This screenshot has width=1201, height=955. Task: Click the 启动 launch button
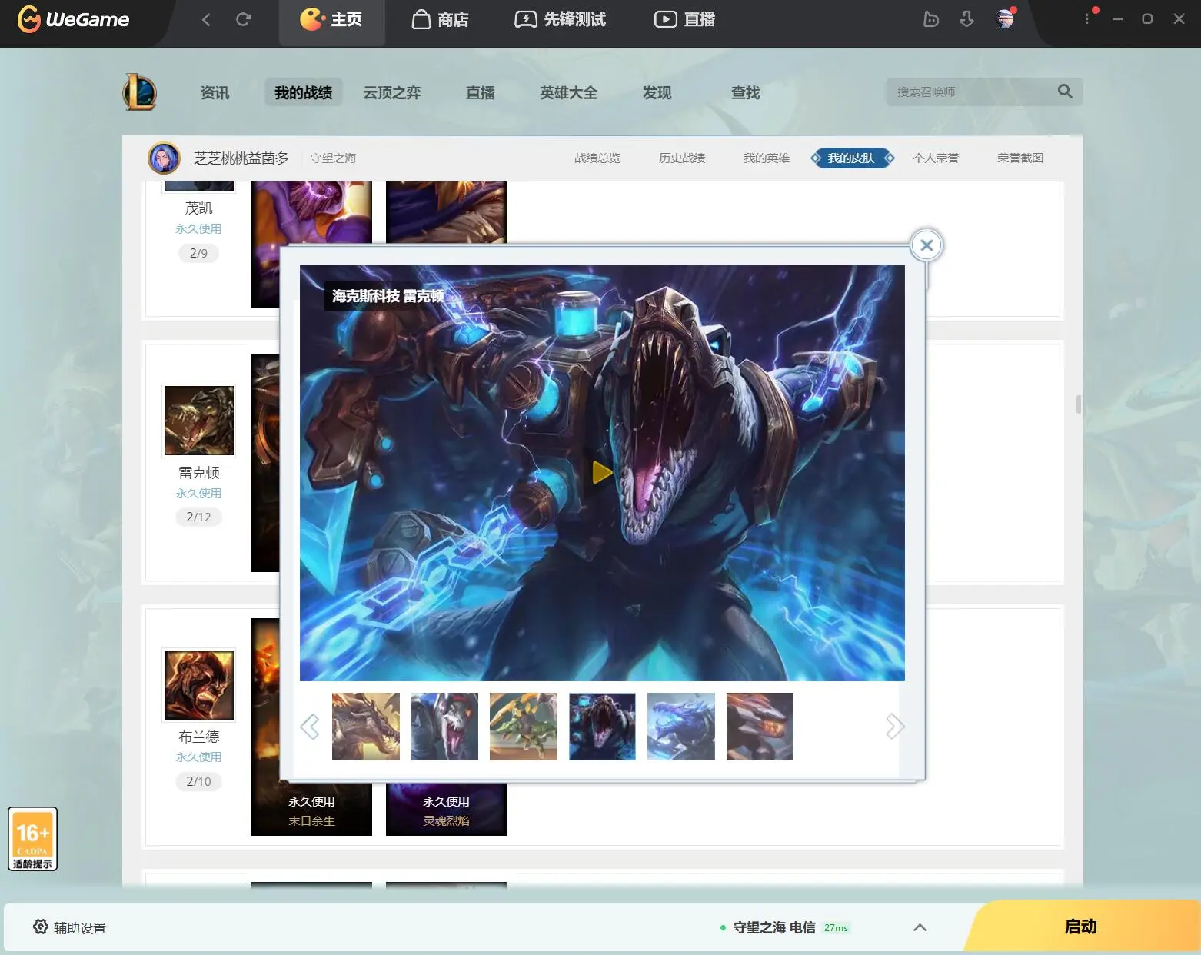pos(1080,927)
